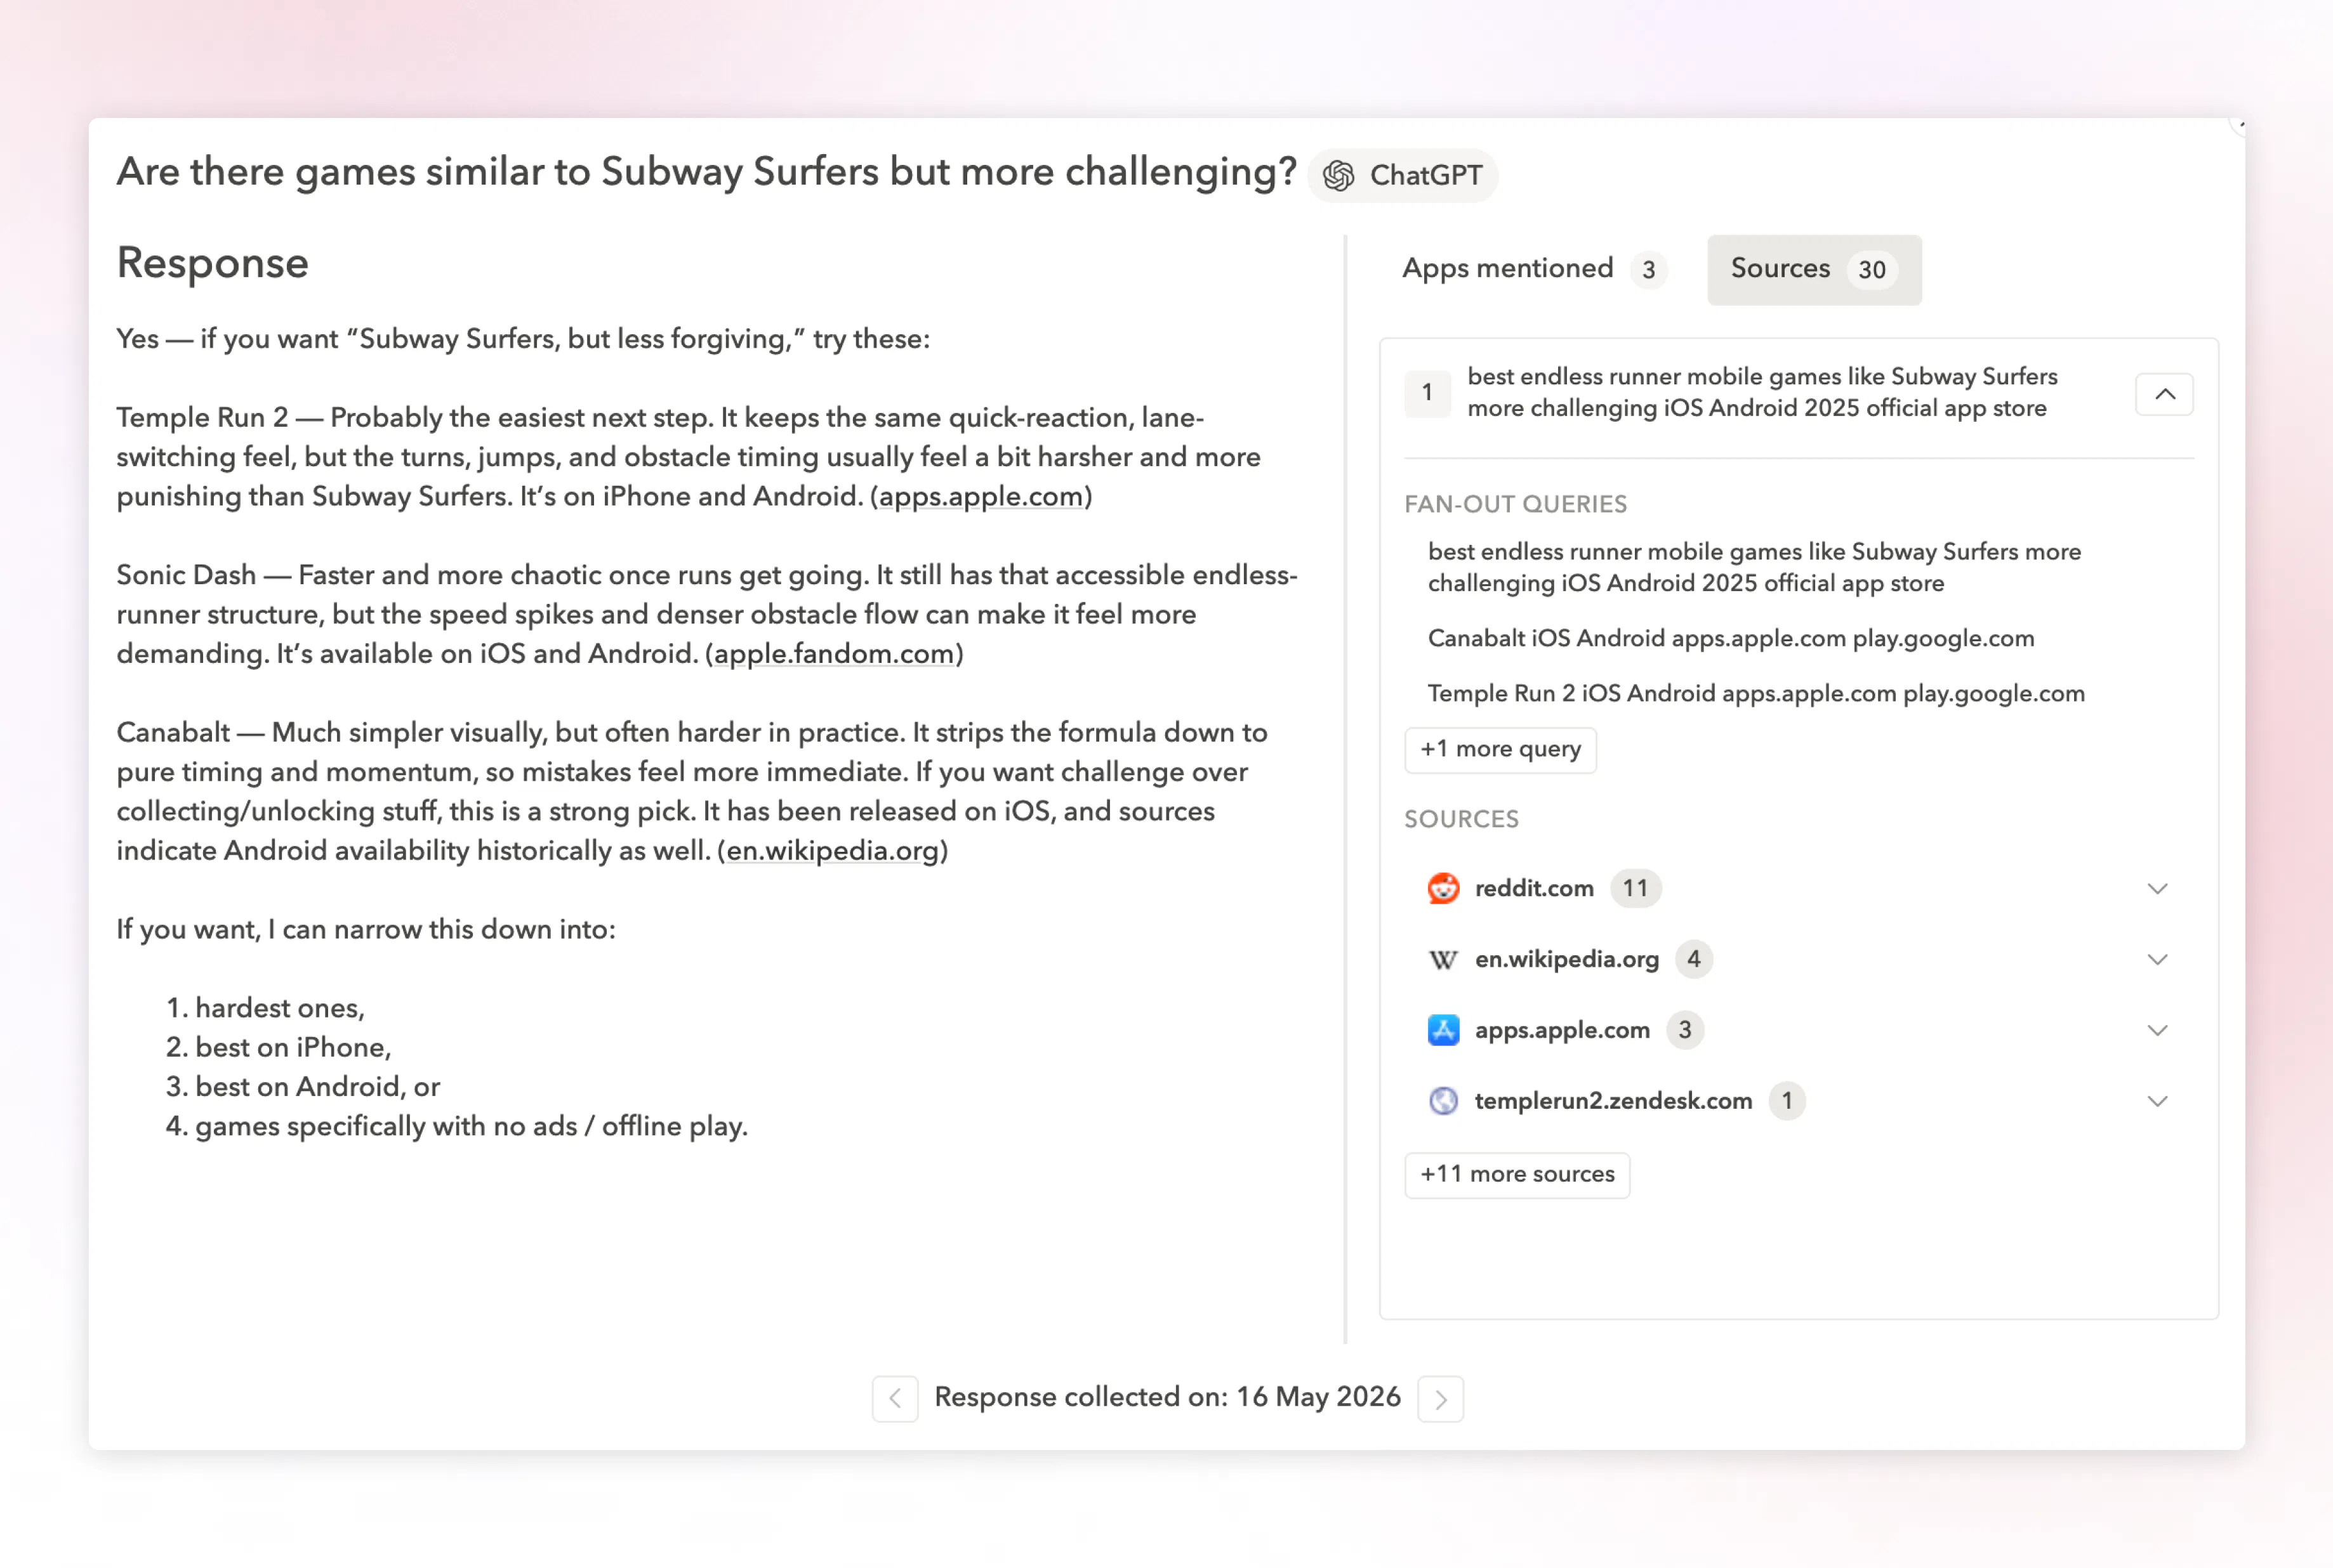
Task: Click the Apps mentioned count badge 3
Action: pyautogui.click(x=1649, y=270)
